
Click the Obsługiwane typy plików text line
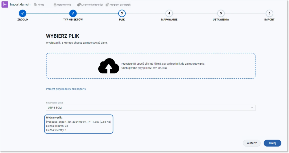pos(144,68)
